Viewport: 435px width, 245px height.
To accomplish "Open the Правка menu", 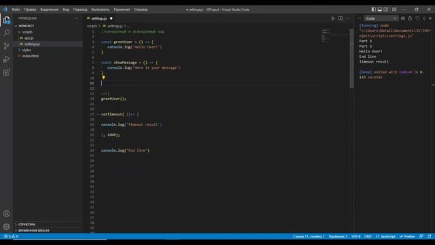I will [30, 9].
